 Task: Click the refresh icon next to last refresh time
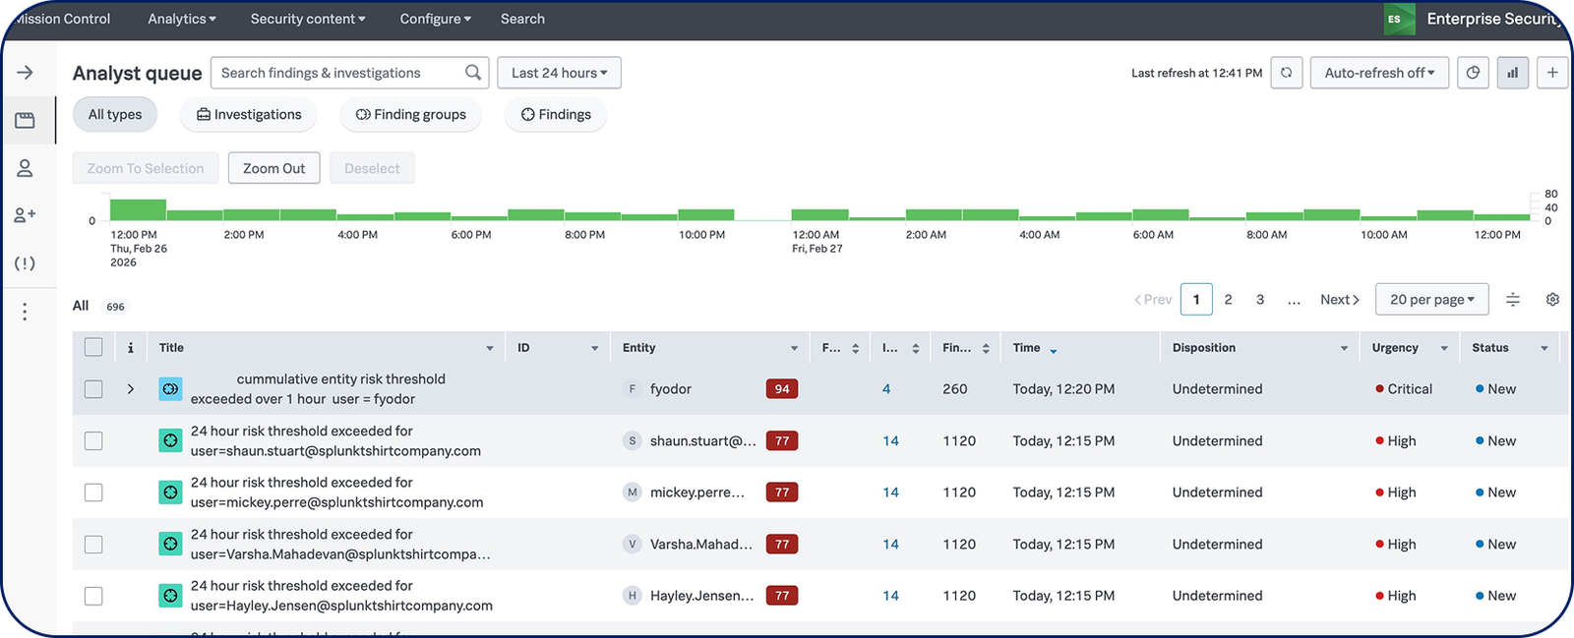point(1286,73)
